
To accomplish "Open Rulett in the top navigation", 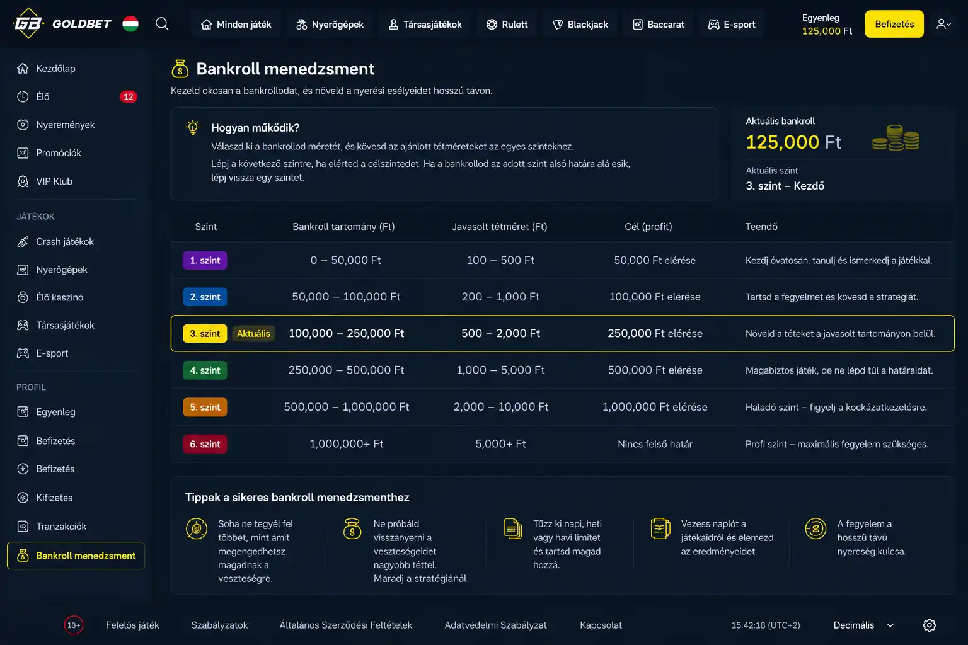I will pos(507,25).
